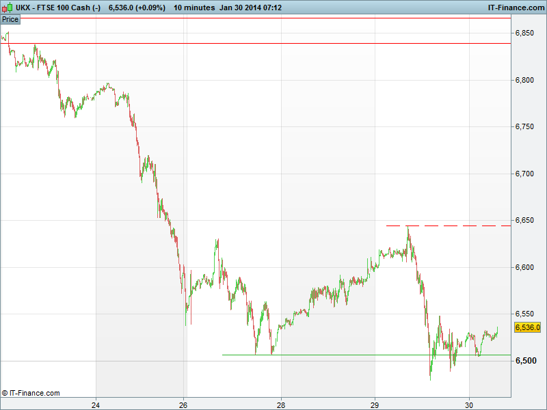547x410 pixels.
Task: Select the UKX - FTSE 100 Cash title
Action: pyautogui.click(x=58, y=8)
